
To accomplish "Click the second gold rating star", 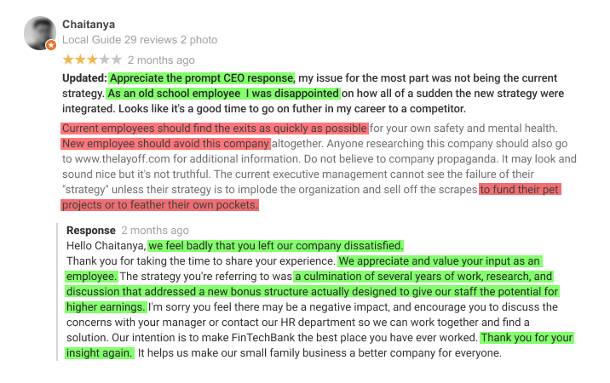I will tap(80, 60).
